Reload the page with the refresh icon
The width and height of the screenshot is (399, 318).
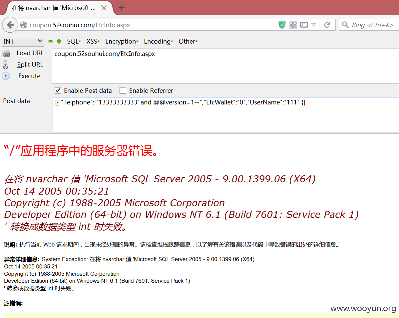pos(327,25)
